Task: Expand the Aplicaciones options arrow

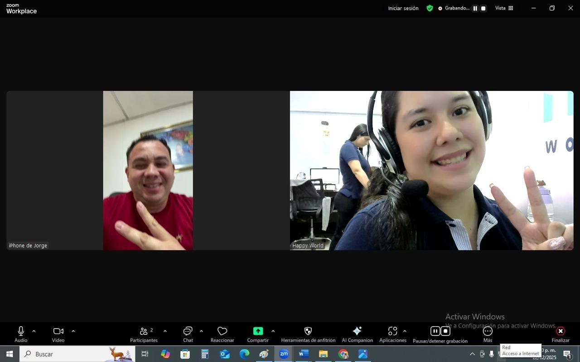Action: pos(405,331)
